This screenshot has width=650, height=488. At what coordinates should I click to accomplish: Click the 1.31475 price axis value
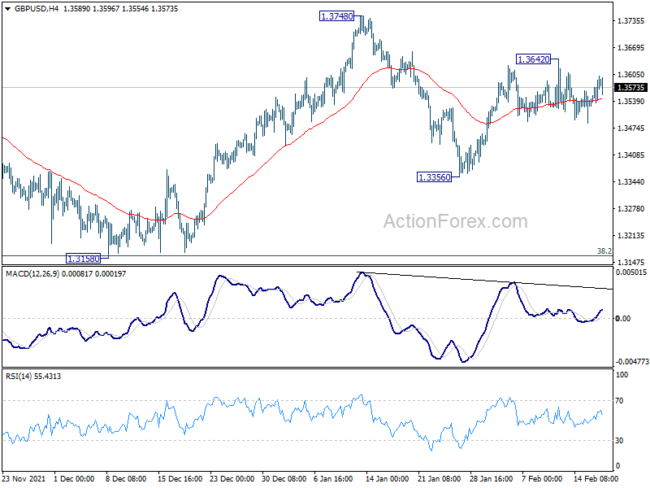click(x=631, y=262)
